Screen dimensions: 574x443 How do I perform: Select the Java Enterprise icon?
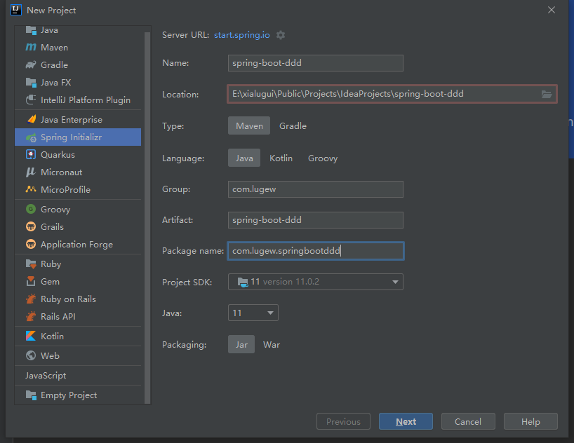pos(31,119)
